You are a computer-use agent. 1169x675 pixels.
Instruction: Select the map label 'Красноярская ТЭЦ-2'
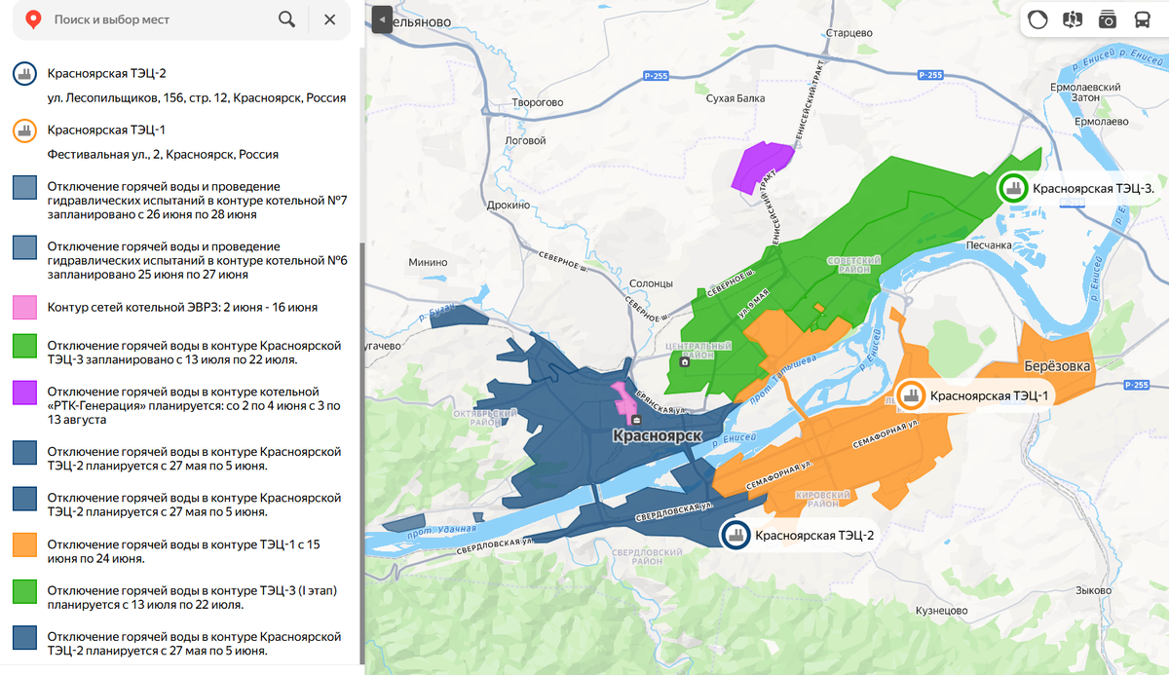tap(814, 535)
